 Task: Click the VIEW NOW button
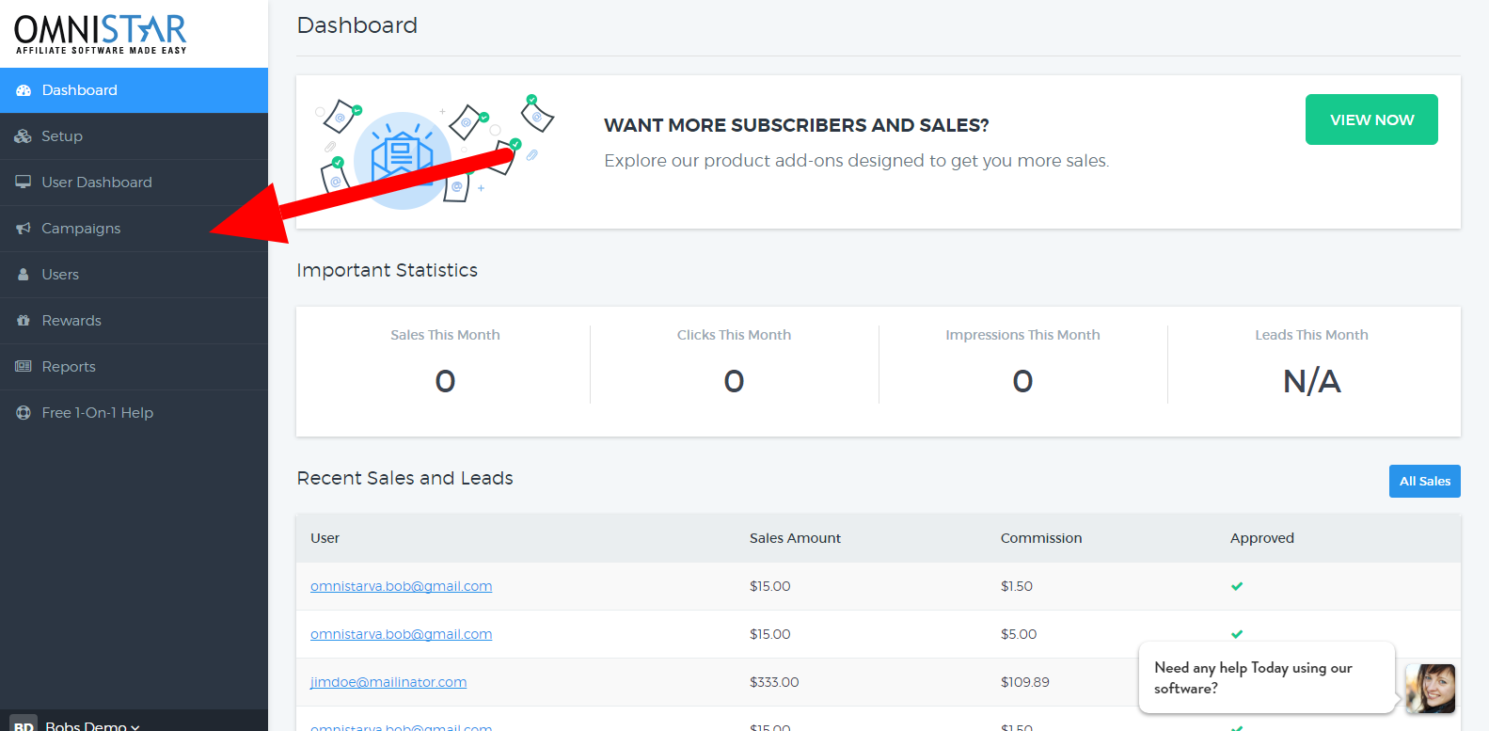[x=1371, y=119]
